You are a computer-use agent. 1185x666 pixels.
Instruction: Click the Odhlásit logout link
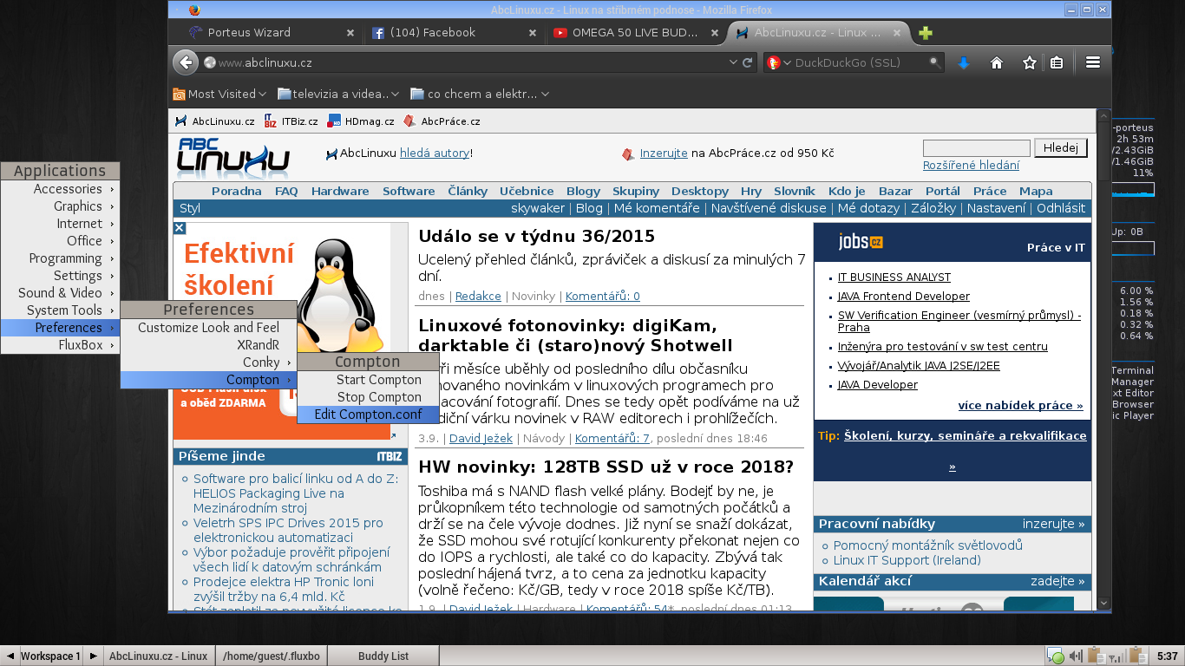pyautogui.click(x=1061, y=208)
